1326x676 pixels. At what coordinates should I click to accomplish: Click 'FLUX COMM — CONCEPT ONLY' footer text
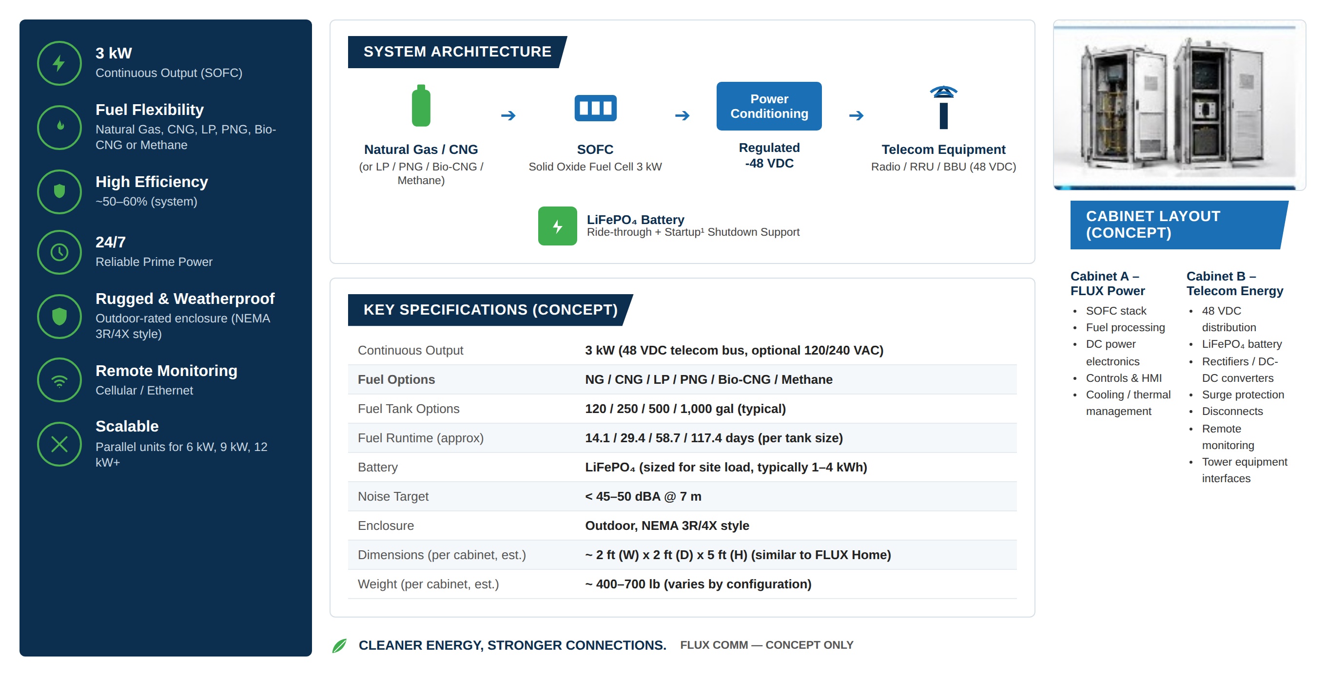pos(766,645)
